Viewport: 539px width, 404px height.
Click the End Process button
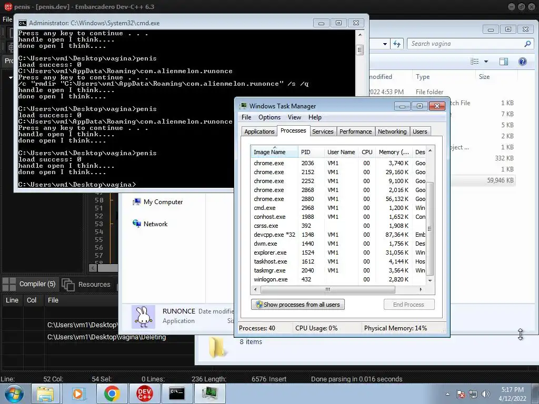(409, 305)
